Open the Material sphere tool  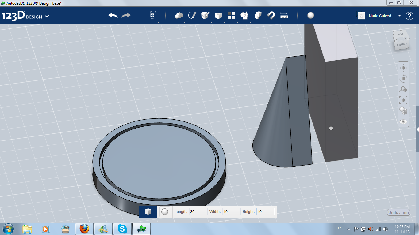(x=311, y=15)
